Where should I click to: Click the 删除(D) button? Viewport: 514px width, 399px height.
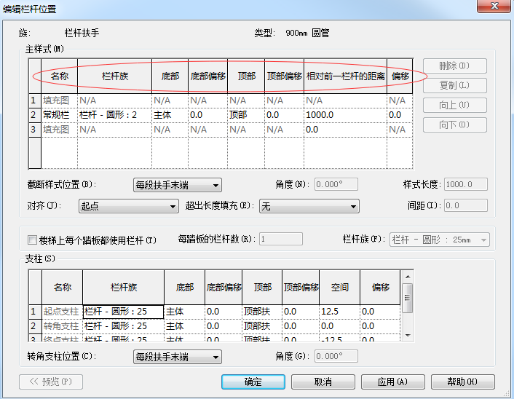(455, 66)
